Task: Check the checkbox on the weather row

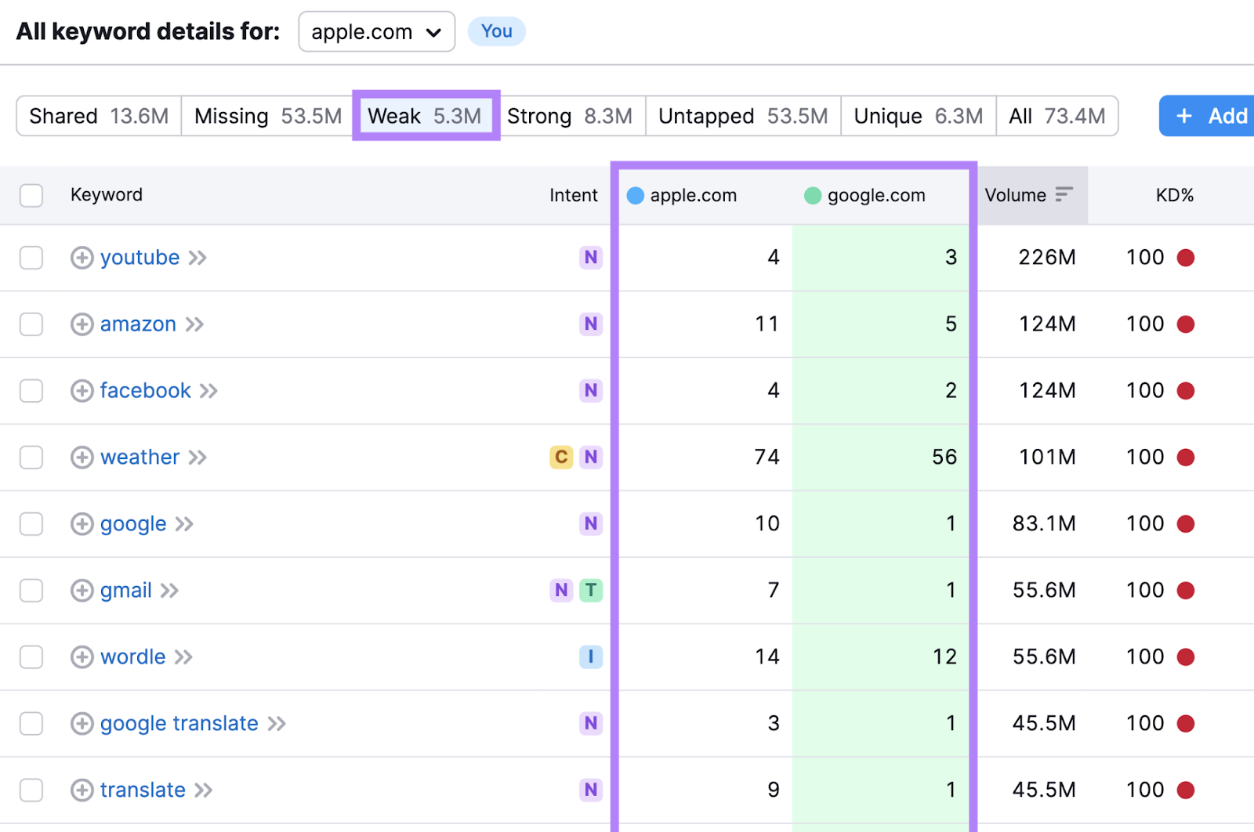Action: point(31,457)
